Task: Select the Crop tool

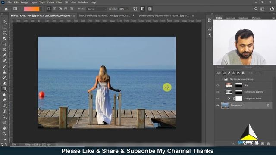Action: pyautogui.click(x=4, y=44)
